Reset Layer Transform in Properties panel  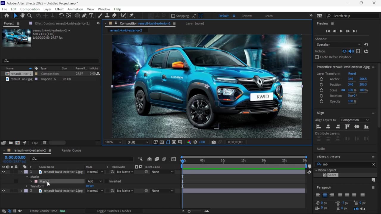pos(352,73)
